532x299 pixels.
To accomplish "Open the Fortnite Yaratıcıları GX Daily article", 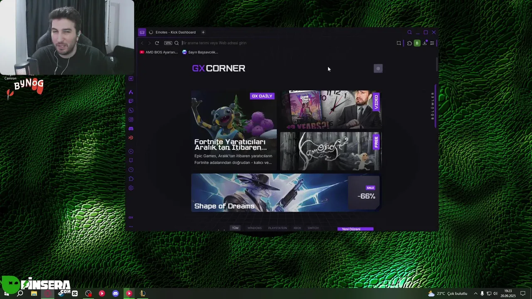I will click(x=234, y=130).
